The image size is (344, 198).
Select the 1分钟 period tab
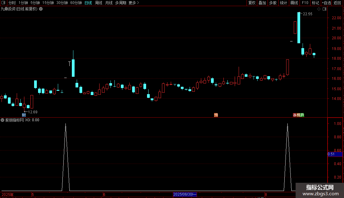[23, 3]
